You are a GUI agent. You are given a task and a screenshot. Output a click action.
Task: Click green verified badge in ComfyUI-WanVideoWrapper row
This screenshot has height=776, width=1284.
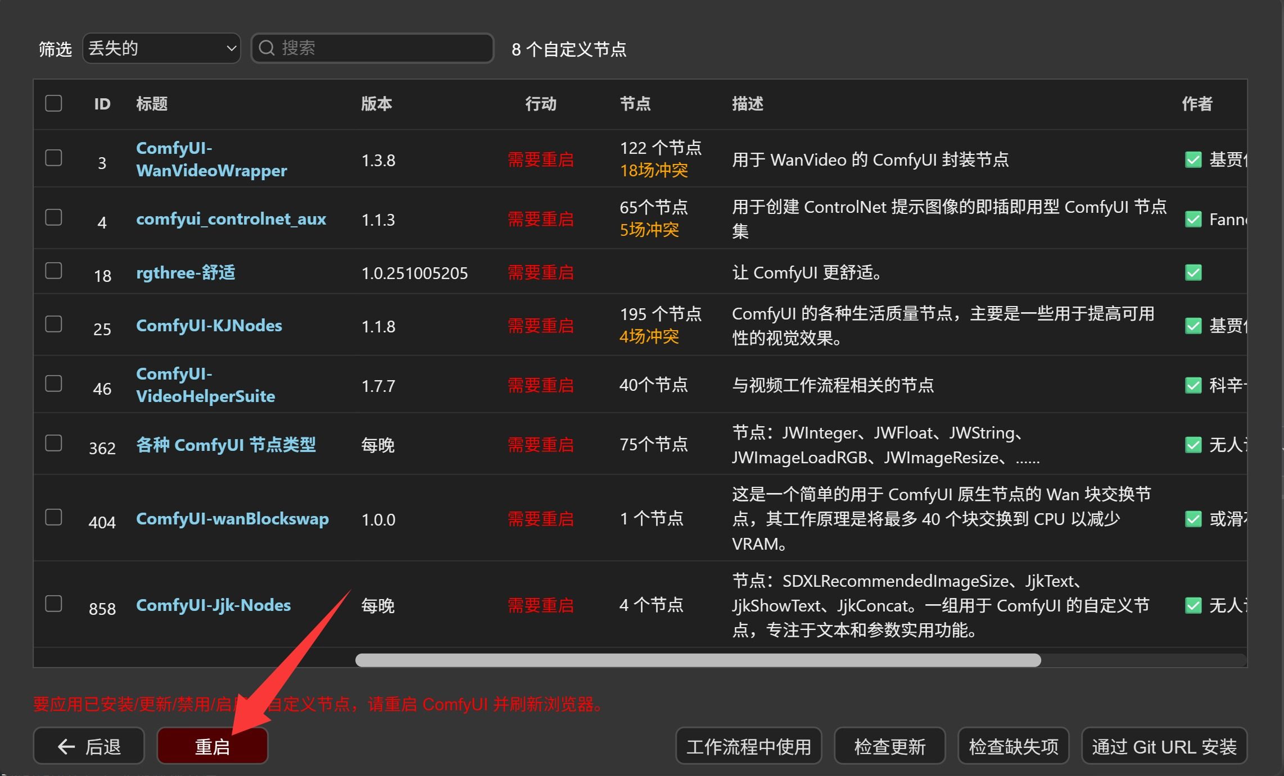click(x=1193, y=160)
